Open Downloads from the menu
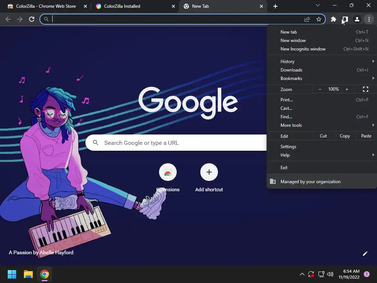 (x=322, y=70)
